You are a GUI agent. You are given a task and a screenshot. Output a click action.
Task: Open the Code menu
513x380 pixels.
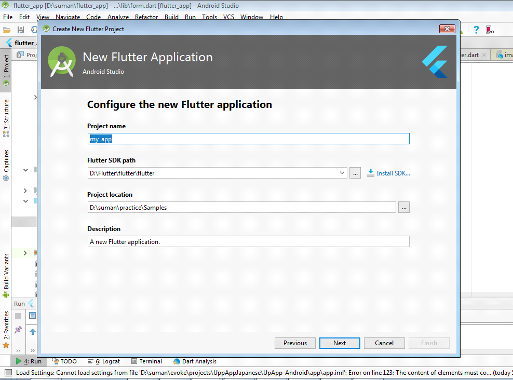(93, 17)
